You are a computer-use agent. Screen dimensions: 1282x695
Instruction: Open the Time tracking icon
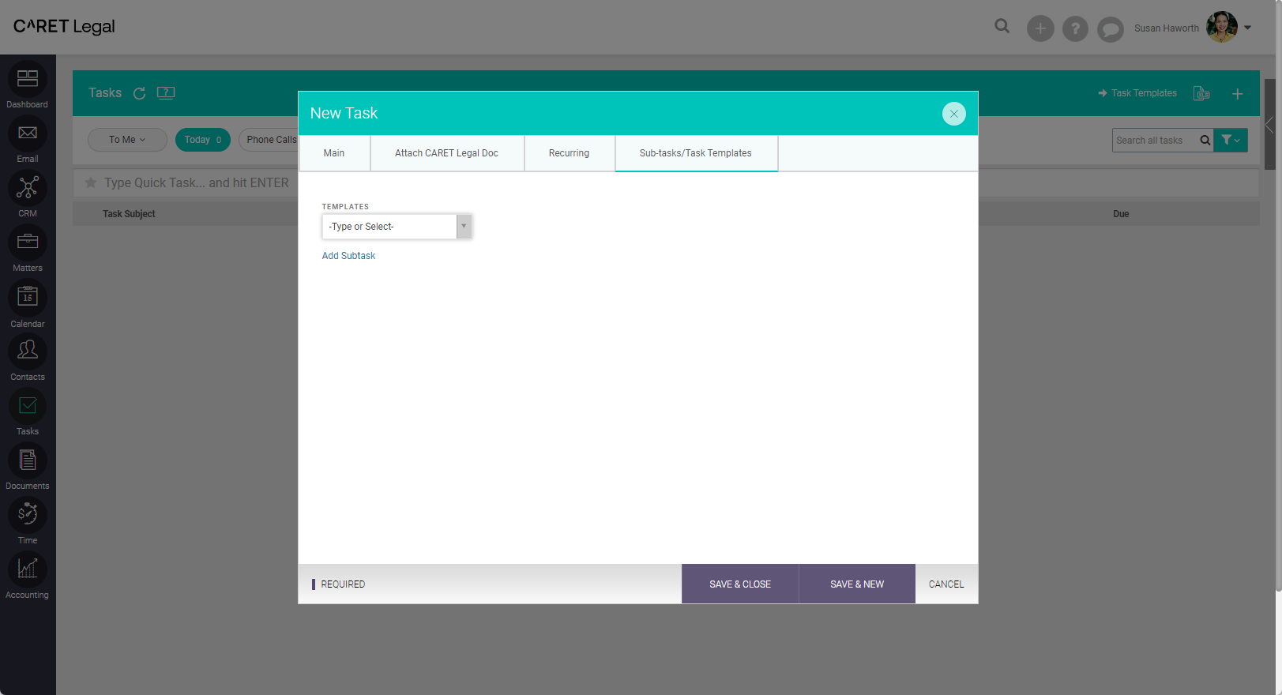point(28,515)
